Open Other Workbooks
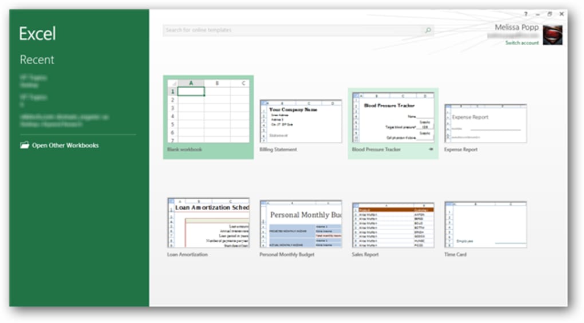 (65, 145)
